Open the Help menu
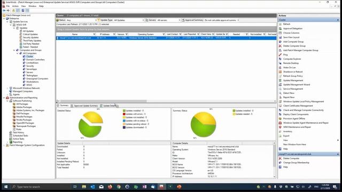342x192 pixels. [41, 6]
